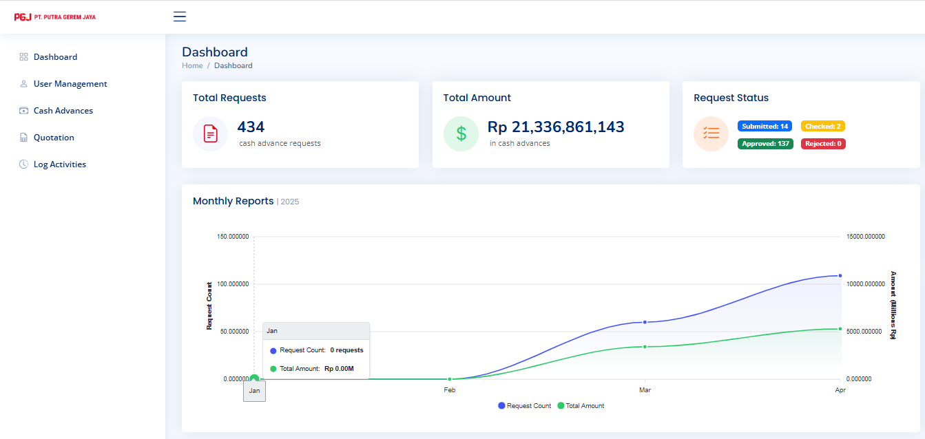The height and width of the screenshot is (439, 925).
Task: Click the Submitted: 14 status badge
Action: coord(765,127)
